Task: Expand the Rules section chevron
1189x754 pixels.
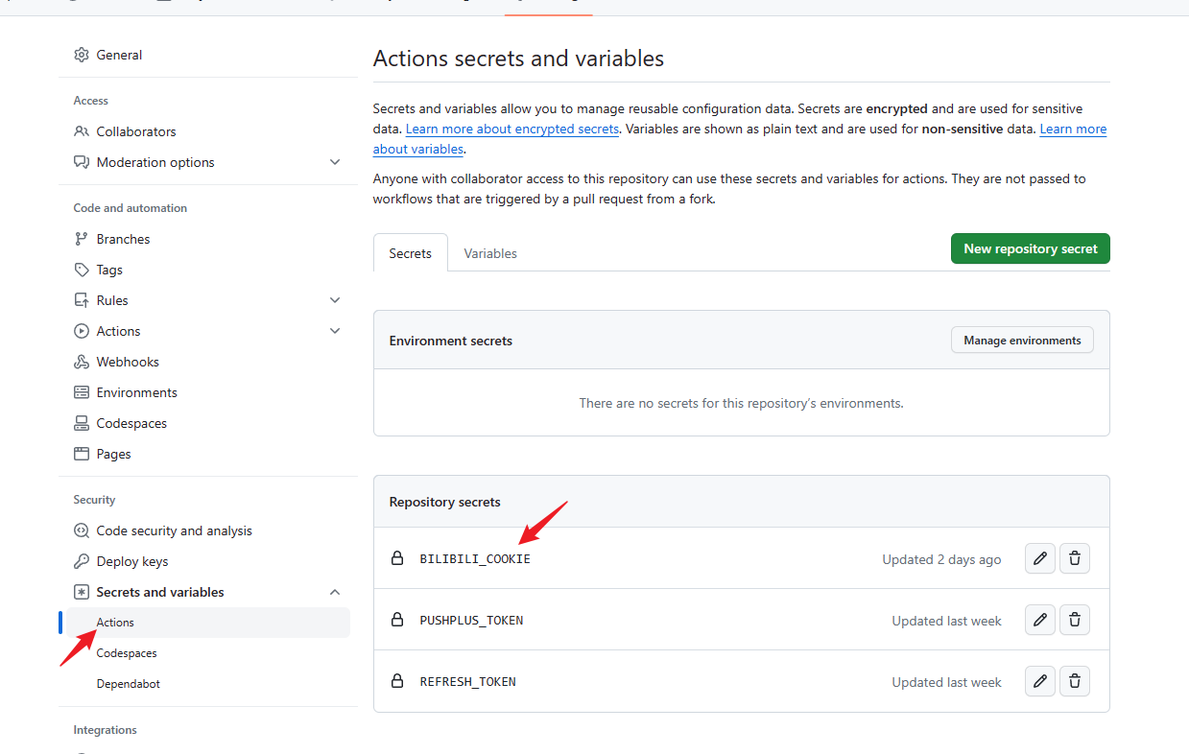Action: 335,300
